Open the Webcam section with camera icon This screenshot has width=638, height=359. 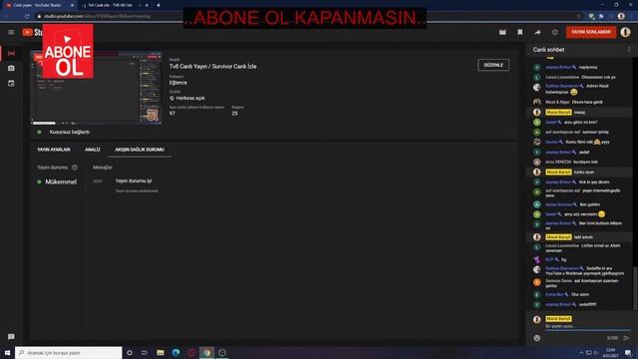click(x=11, y=68)
